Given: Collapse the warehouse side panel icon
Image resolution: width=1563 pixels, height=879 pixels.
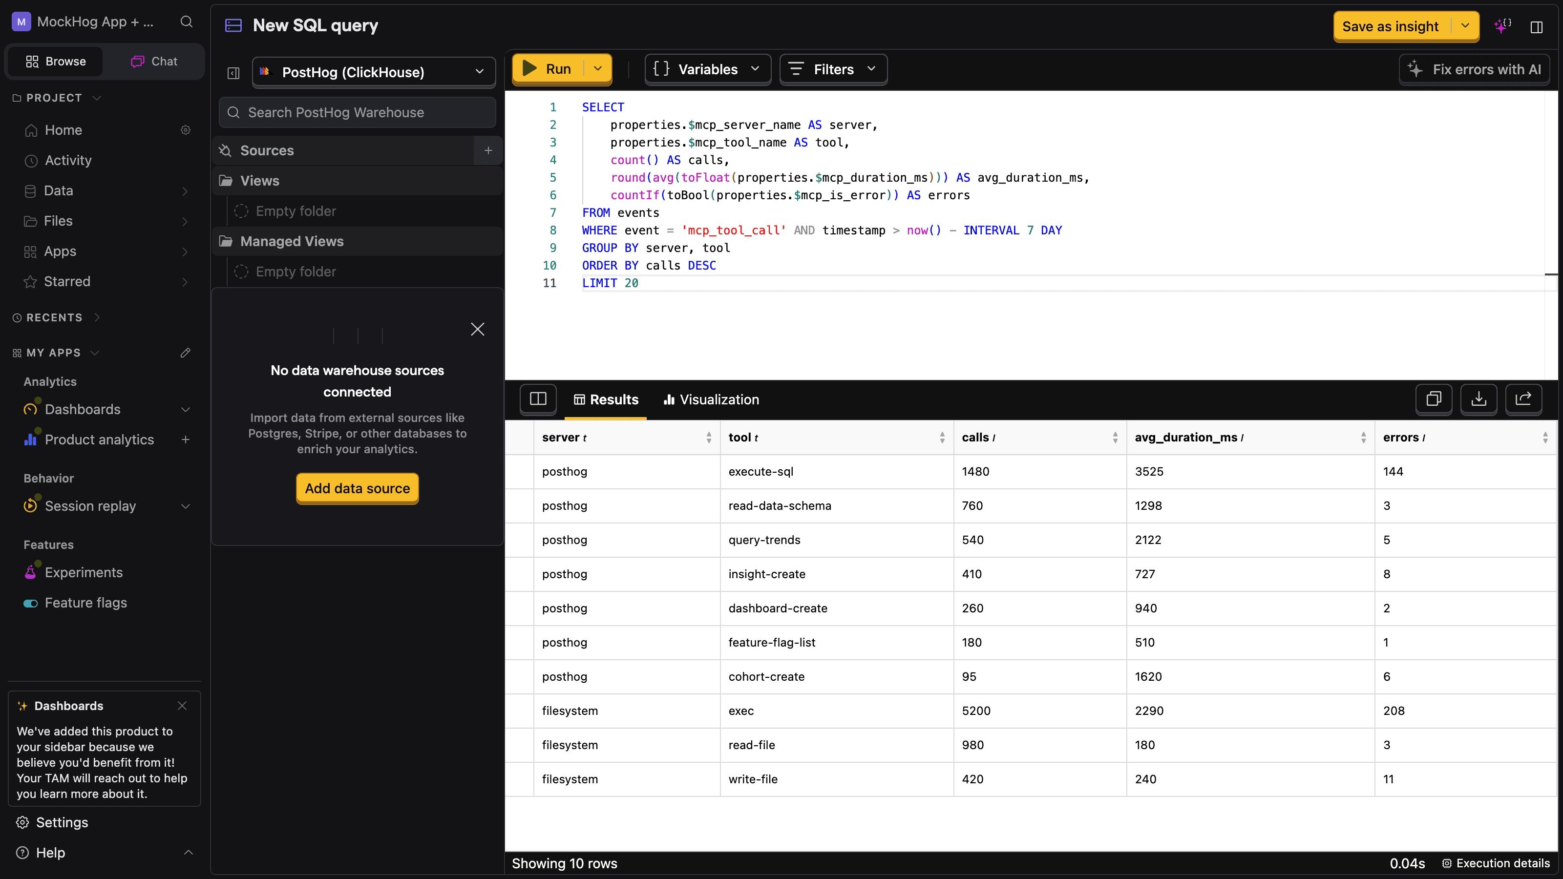Looking at the screenshot, I should coord(233,73).
